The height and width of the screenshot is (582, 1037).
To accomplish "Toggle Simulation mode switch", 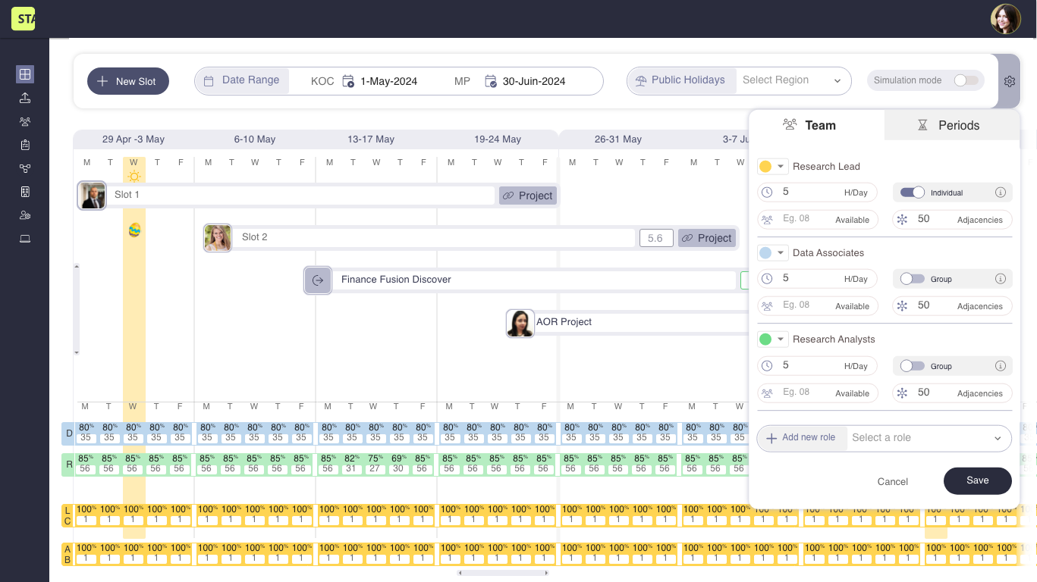I will click(966, 80).
